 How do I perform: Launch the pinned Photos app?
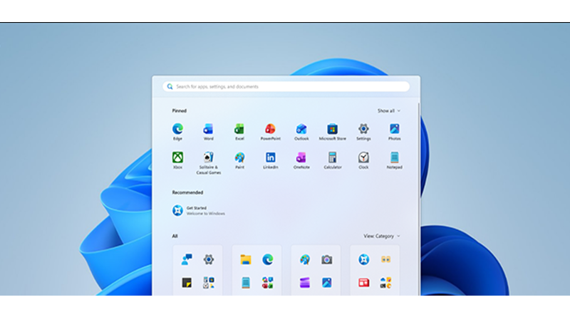point(395,132)
